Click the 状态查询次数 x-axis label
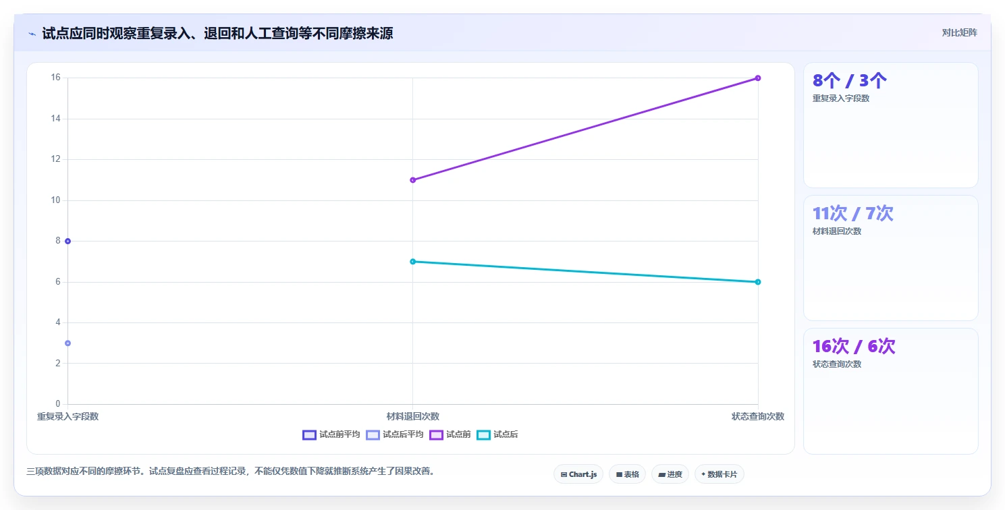The height and width of the screenshot is (510, 1005). [x=758, y=416]
